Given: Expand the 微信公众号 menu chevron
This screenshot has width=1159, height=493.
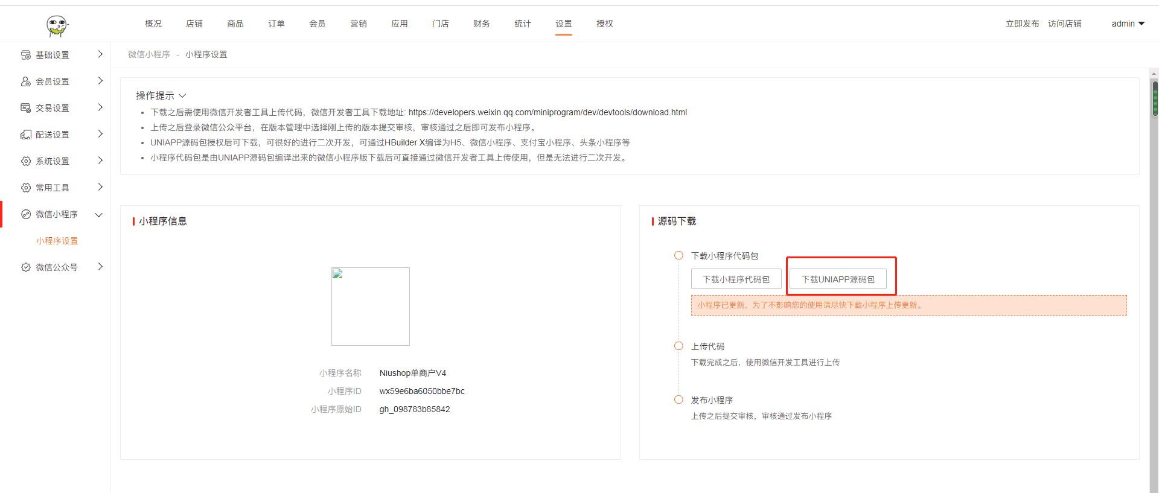Looking at the screenshot, I should coord(100,267).
